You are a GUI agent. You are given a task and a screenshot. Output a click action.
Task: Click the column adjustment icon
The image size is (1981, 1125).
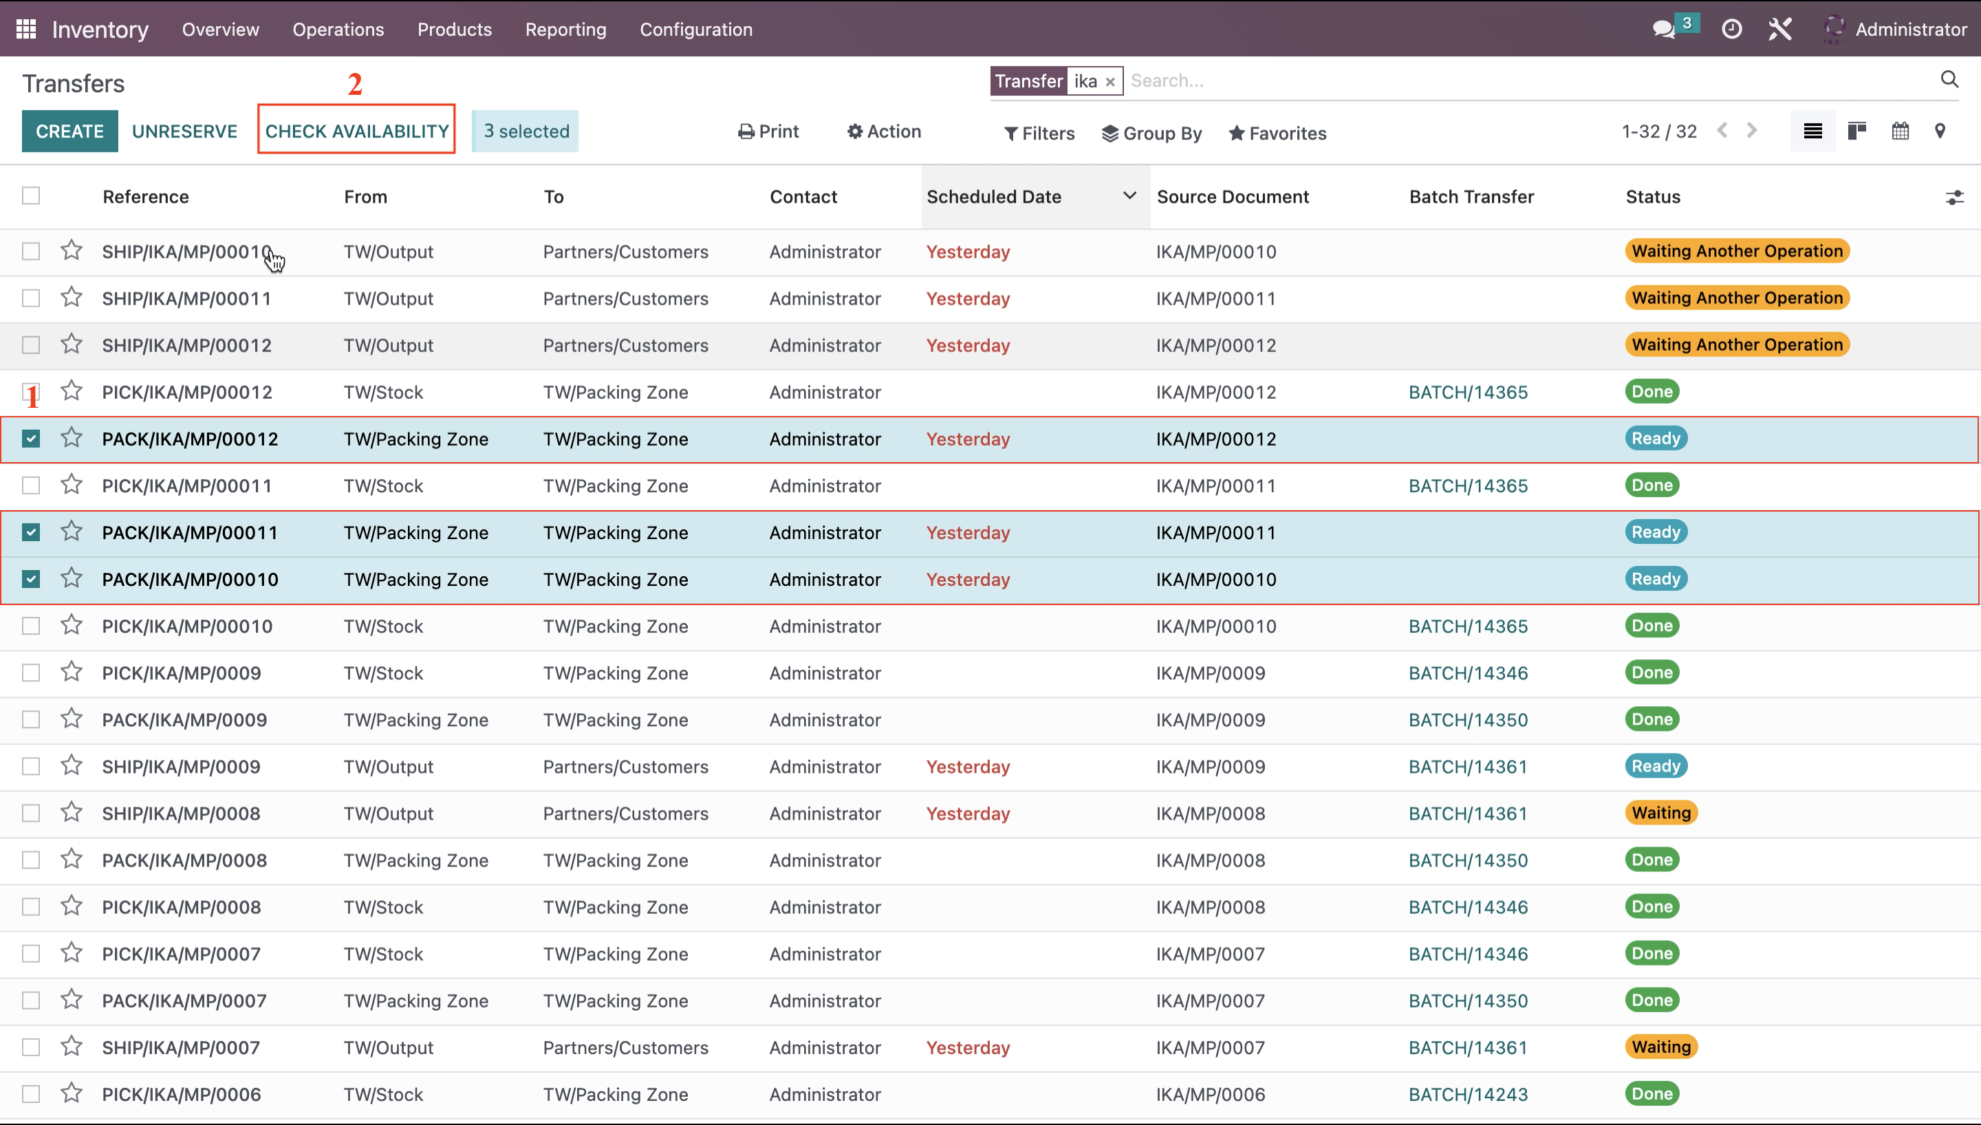tap(1955, 197)
